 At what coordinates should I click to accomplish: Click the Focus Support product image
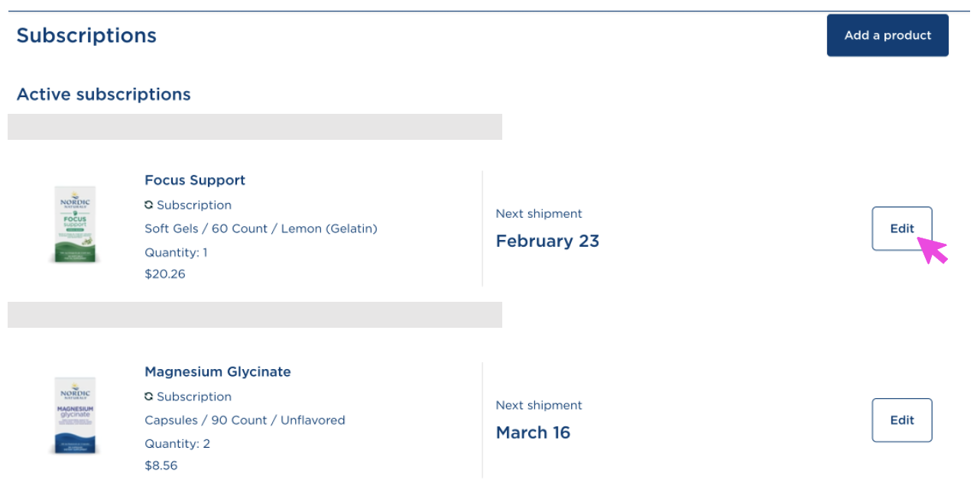click(x=75, y=225)
